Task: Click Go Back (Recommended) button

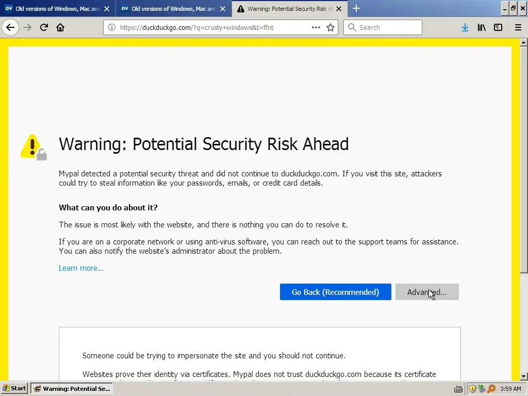Action: [x=335, y=292]
